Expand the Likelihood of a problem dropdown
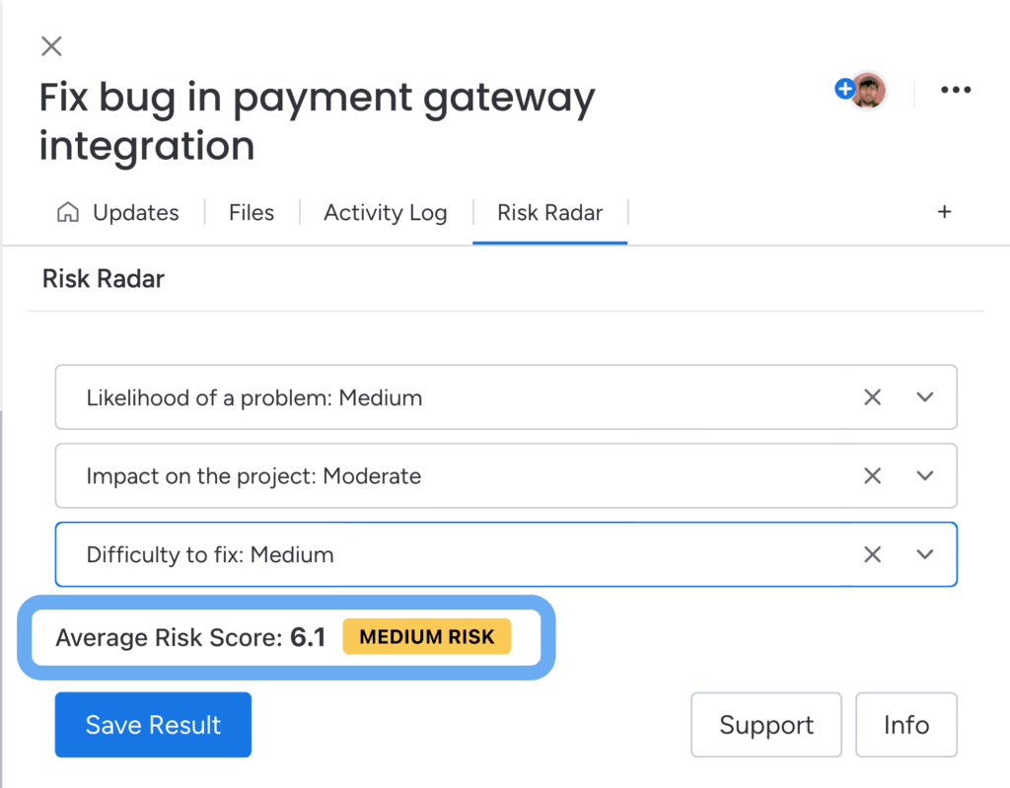Screen dimensions: 1010x788 [925, 396]
